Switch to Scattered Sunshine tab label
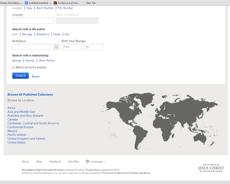The image size is (230, 184). pyautogui.click(x=40, y=3)
